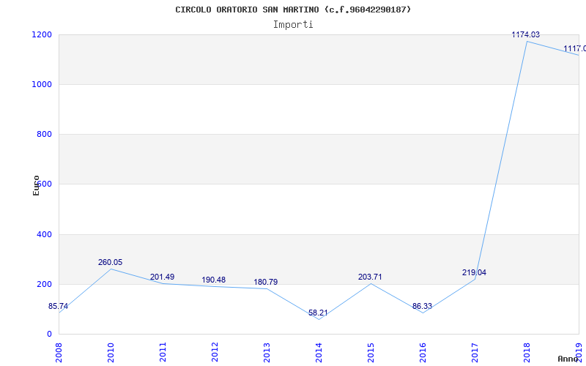Viewport: 586px width, 366px height.
Task: Click the 260.05 data label
Action: (111, 262)
